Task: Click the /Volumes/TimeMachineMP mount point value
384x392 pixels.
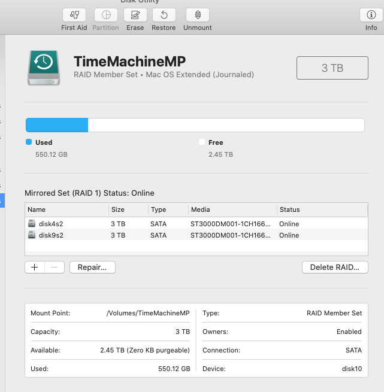Action: (x=148, y=313)
